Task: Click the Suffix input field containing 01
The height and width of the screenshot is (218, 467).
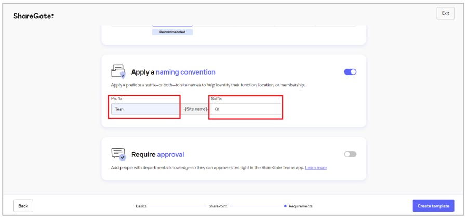Action: pos(246,109)
